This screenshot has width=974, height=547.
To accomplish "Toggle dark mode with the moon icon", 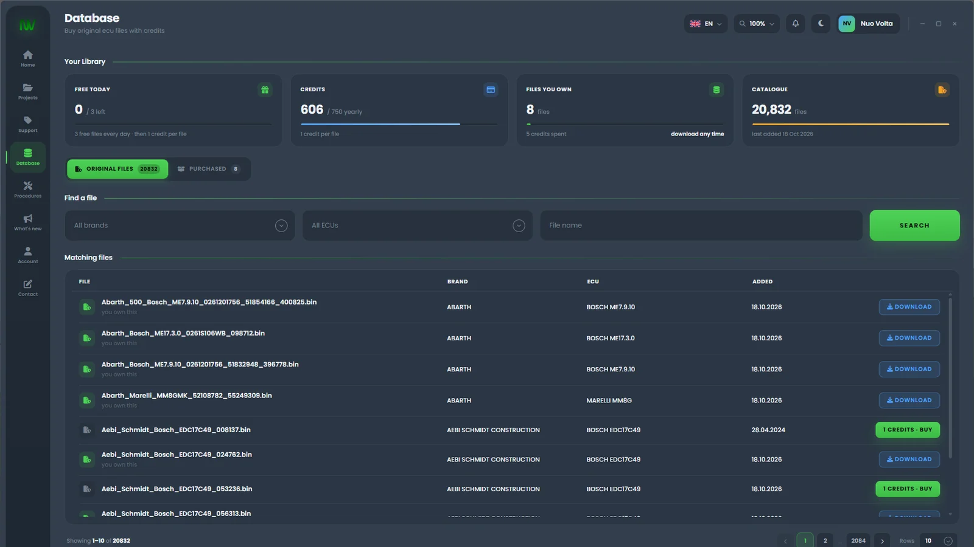I will click(821, 24).
